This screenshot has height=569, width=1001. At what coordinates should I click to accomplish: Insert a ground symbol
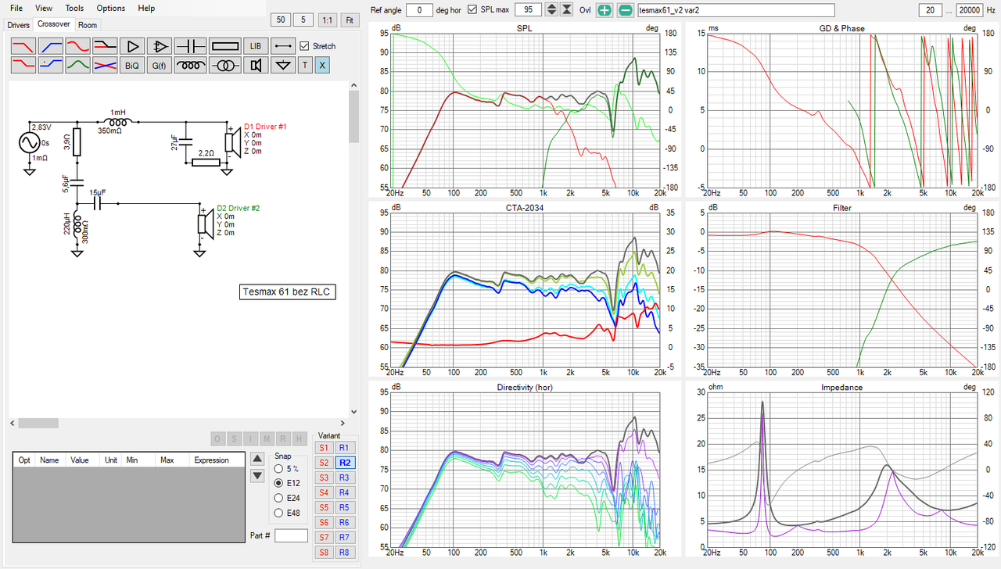pos(282,66)
